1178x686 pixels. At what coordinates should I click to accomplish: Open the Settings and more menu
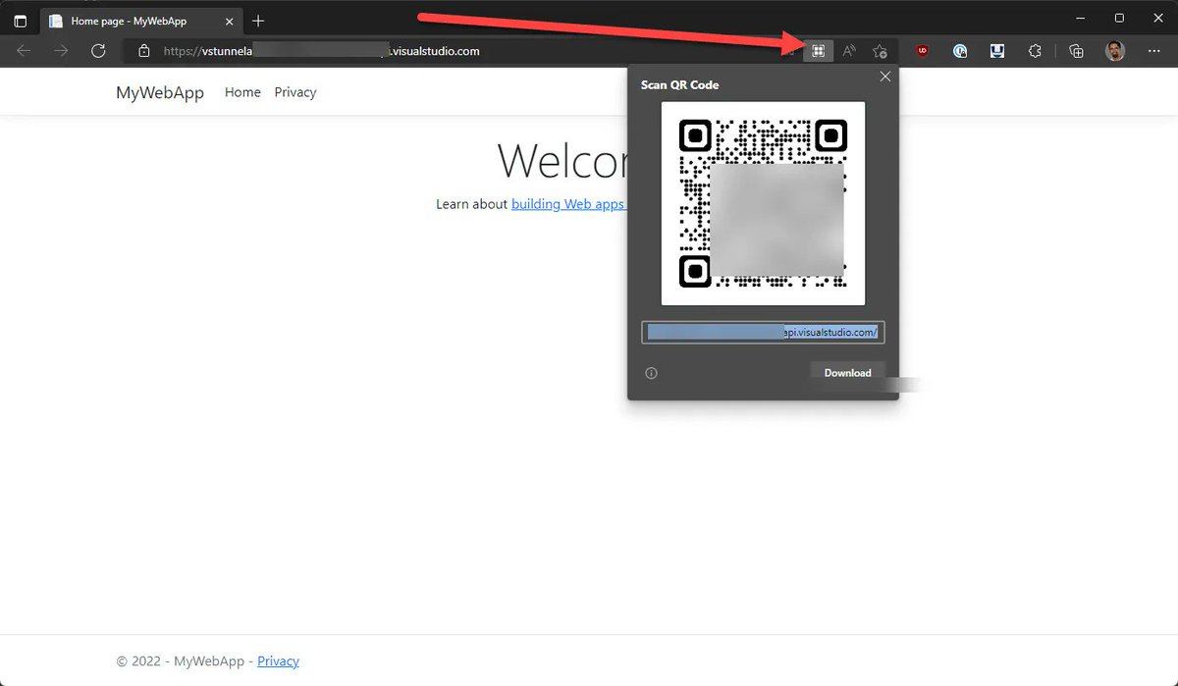[x=1153, y=51]
